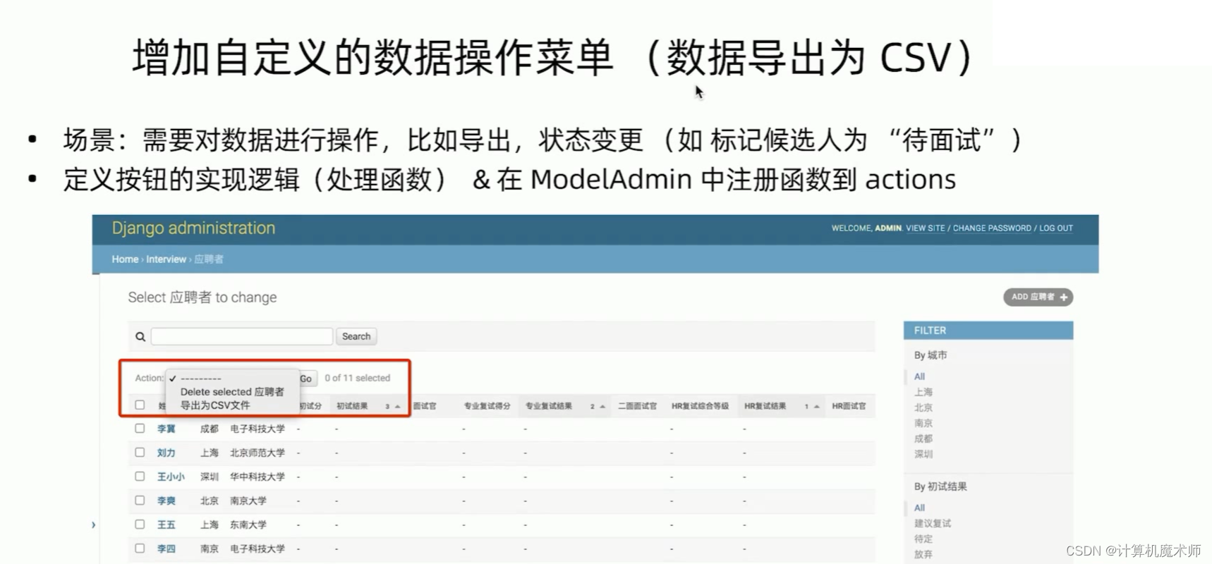
Task: Filter city by 上海 in sidebar
Action: pos(923,392)
